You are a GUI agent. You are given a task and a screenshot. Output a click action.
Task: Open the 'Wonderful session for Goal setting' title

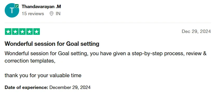pos(52,44)
